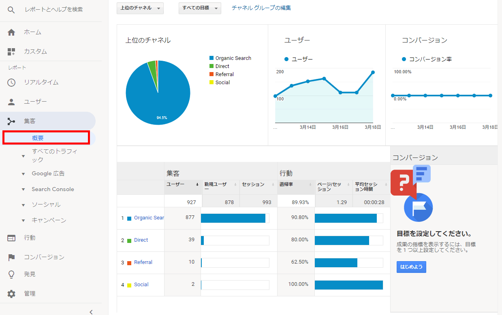Screen dimensions: 502x315
Task: Click the Direct green color swatch in table
Action: tap(129, 241)
